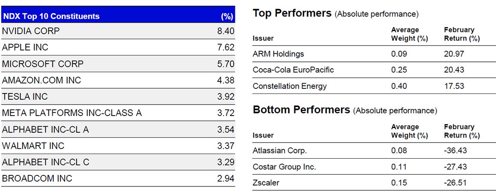Click the NDX Top 10 Constituents header
This screenshot has width=496, height=192.
[51, 16]
